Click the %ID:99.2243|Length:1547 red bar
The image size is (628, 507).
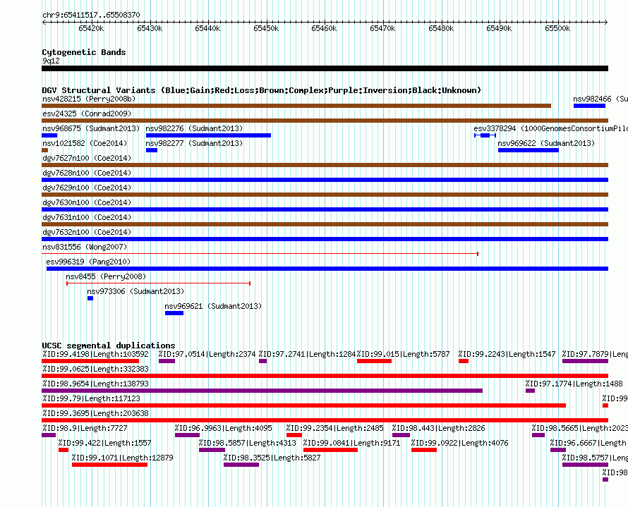(464, 361)
